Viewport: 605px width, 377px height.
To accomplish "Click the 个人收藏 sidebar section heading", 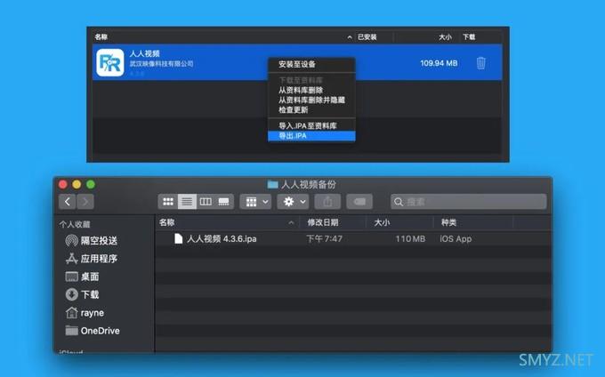I will click(x=75, y=224).
